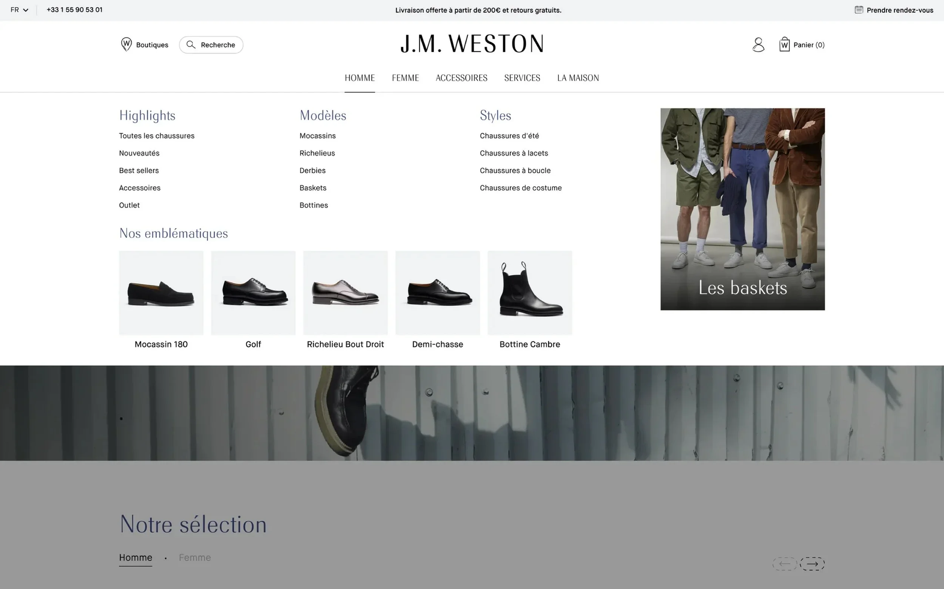Select the HOMME menu item
Image resolution: width=944 pixels, height=589 pixels.
click(359, 78)
